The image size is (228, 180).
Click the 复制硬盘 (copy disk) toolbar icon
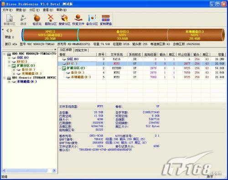(106, 20)
